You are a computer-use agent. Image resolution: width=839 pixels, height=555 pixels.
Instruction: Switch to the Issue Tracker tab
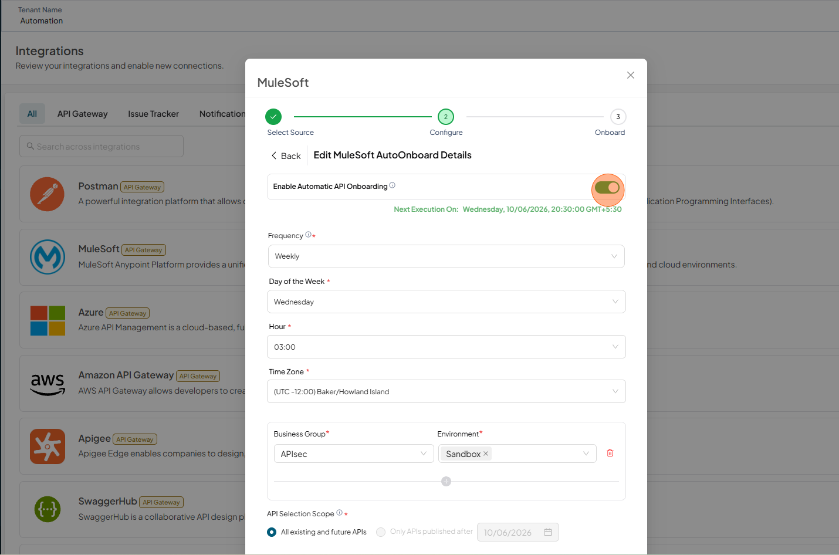pos(154,114)
